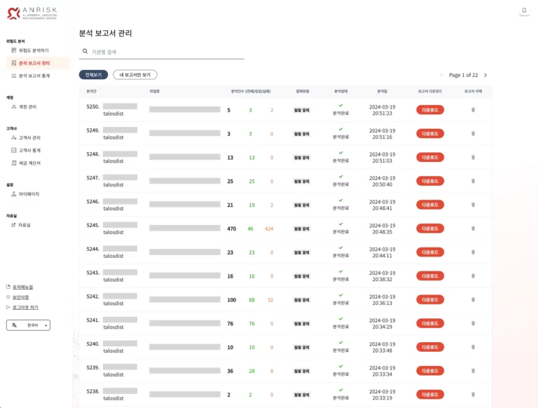Remove report 5240 with its trash icon
Viewport: 538px width, 408px height.
tap(473, 347)
